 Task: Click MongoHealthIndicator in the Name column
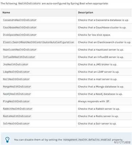(x=17, y=87)
